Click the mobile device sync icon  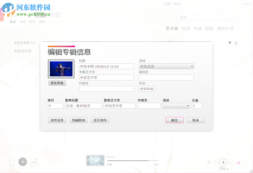(x=236, y=43)
